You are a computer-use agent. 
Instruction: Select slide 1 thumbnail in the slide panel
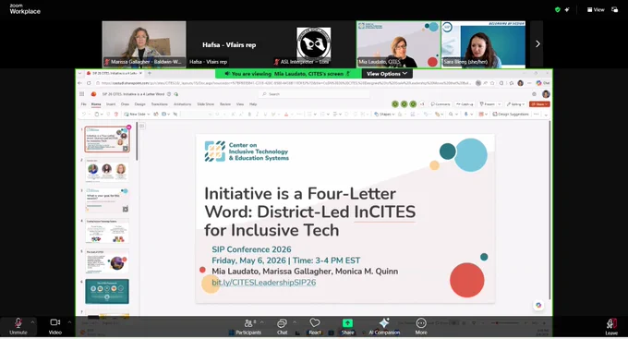107,139
